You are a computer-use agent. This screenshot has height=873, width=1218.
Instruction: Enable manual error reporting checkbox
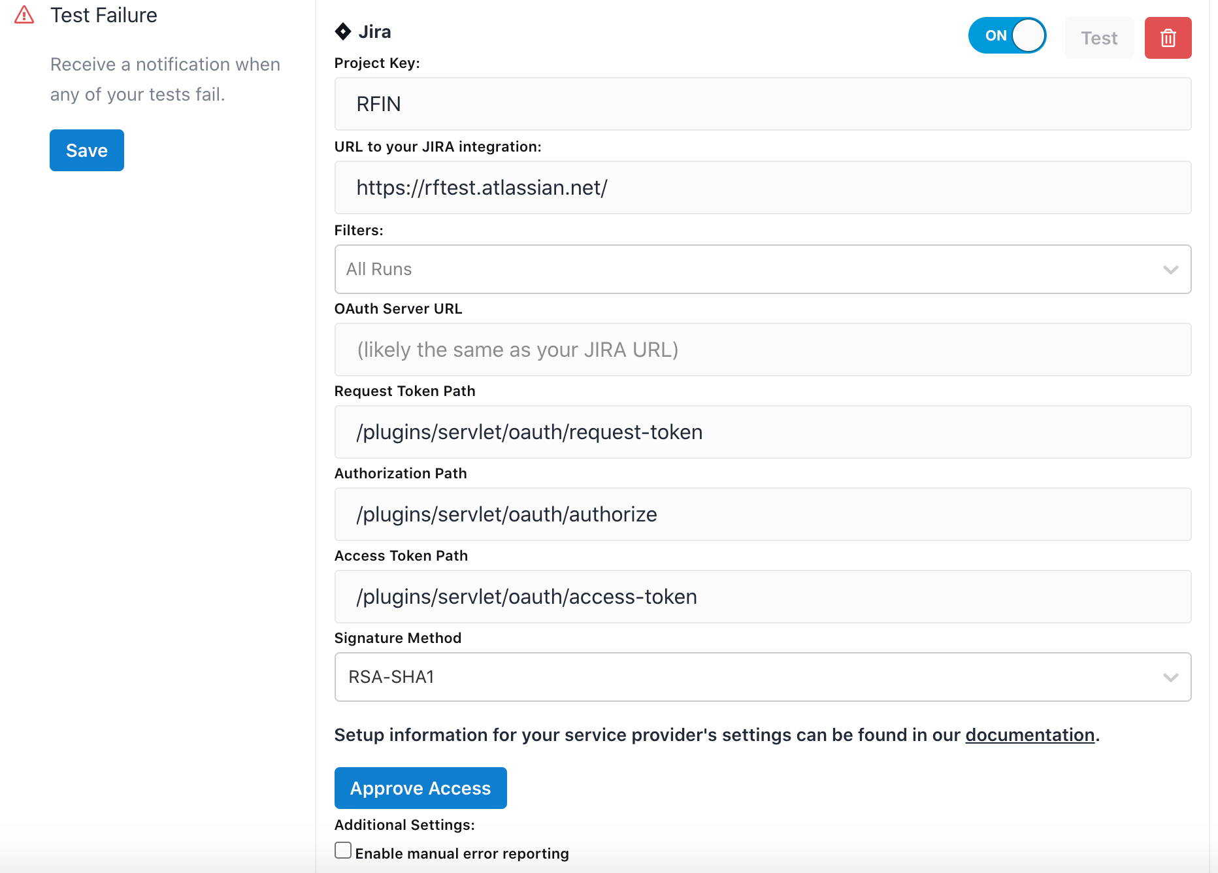click(x=343, y=850)
